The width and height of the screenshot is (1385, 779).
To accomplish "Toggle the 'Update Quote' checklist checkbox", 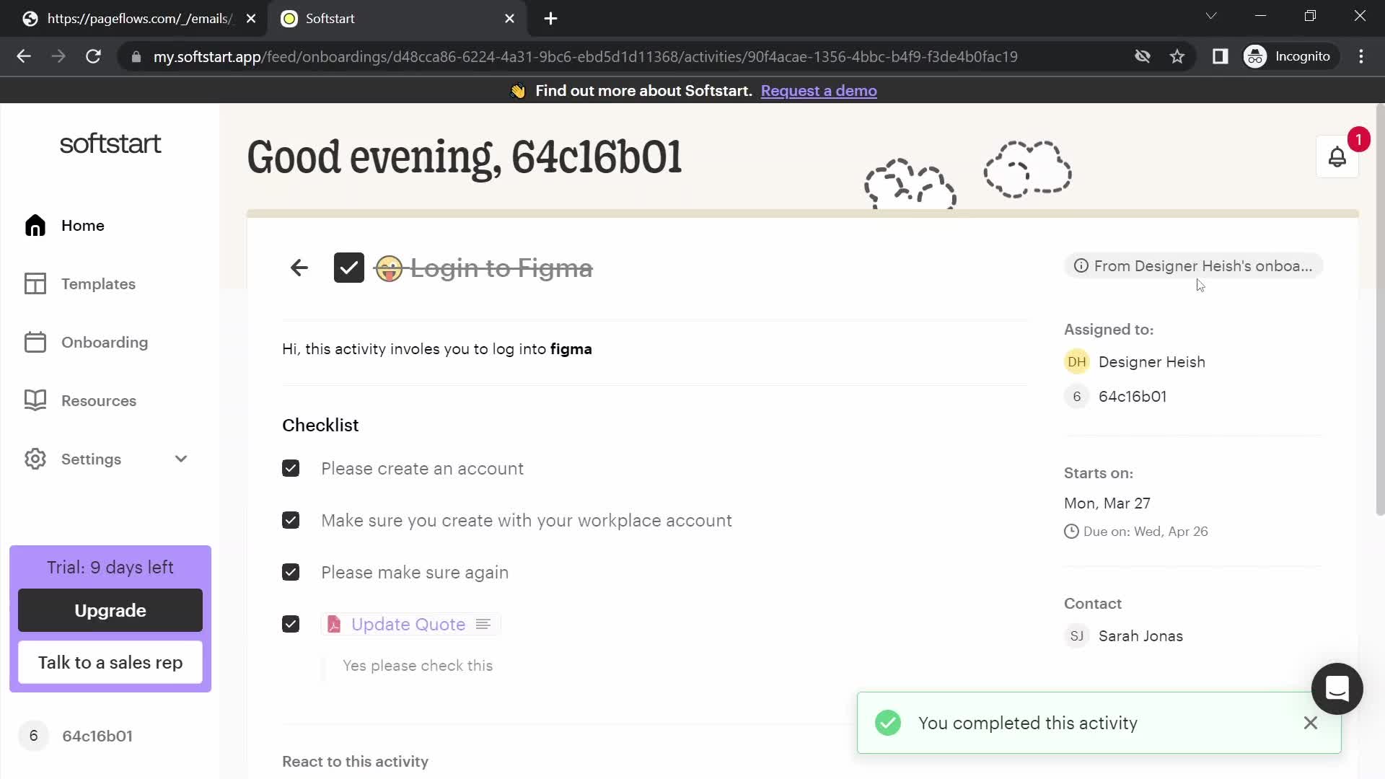I will pyautogui.click(x=291, y=623).
